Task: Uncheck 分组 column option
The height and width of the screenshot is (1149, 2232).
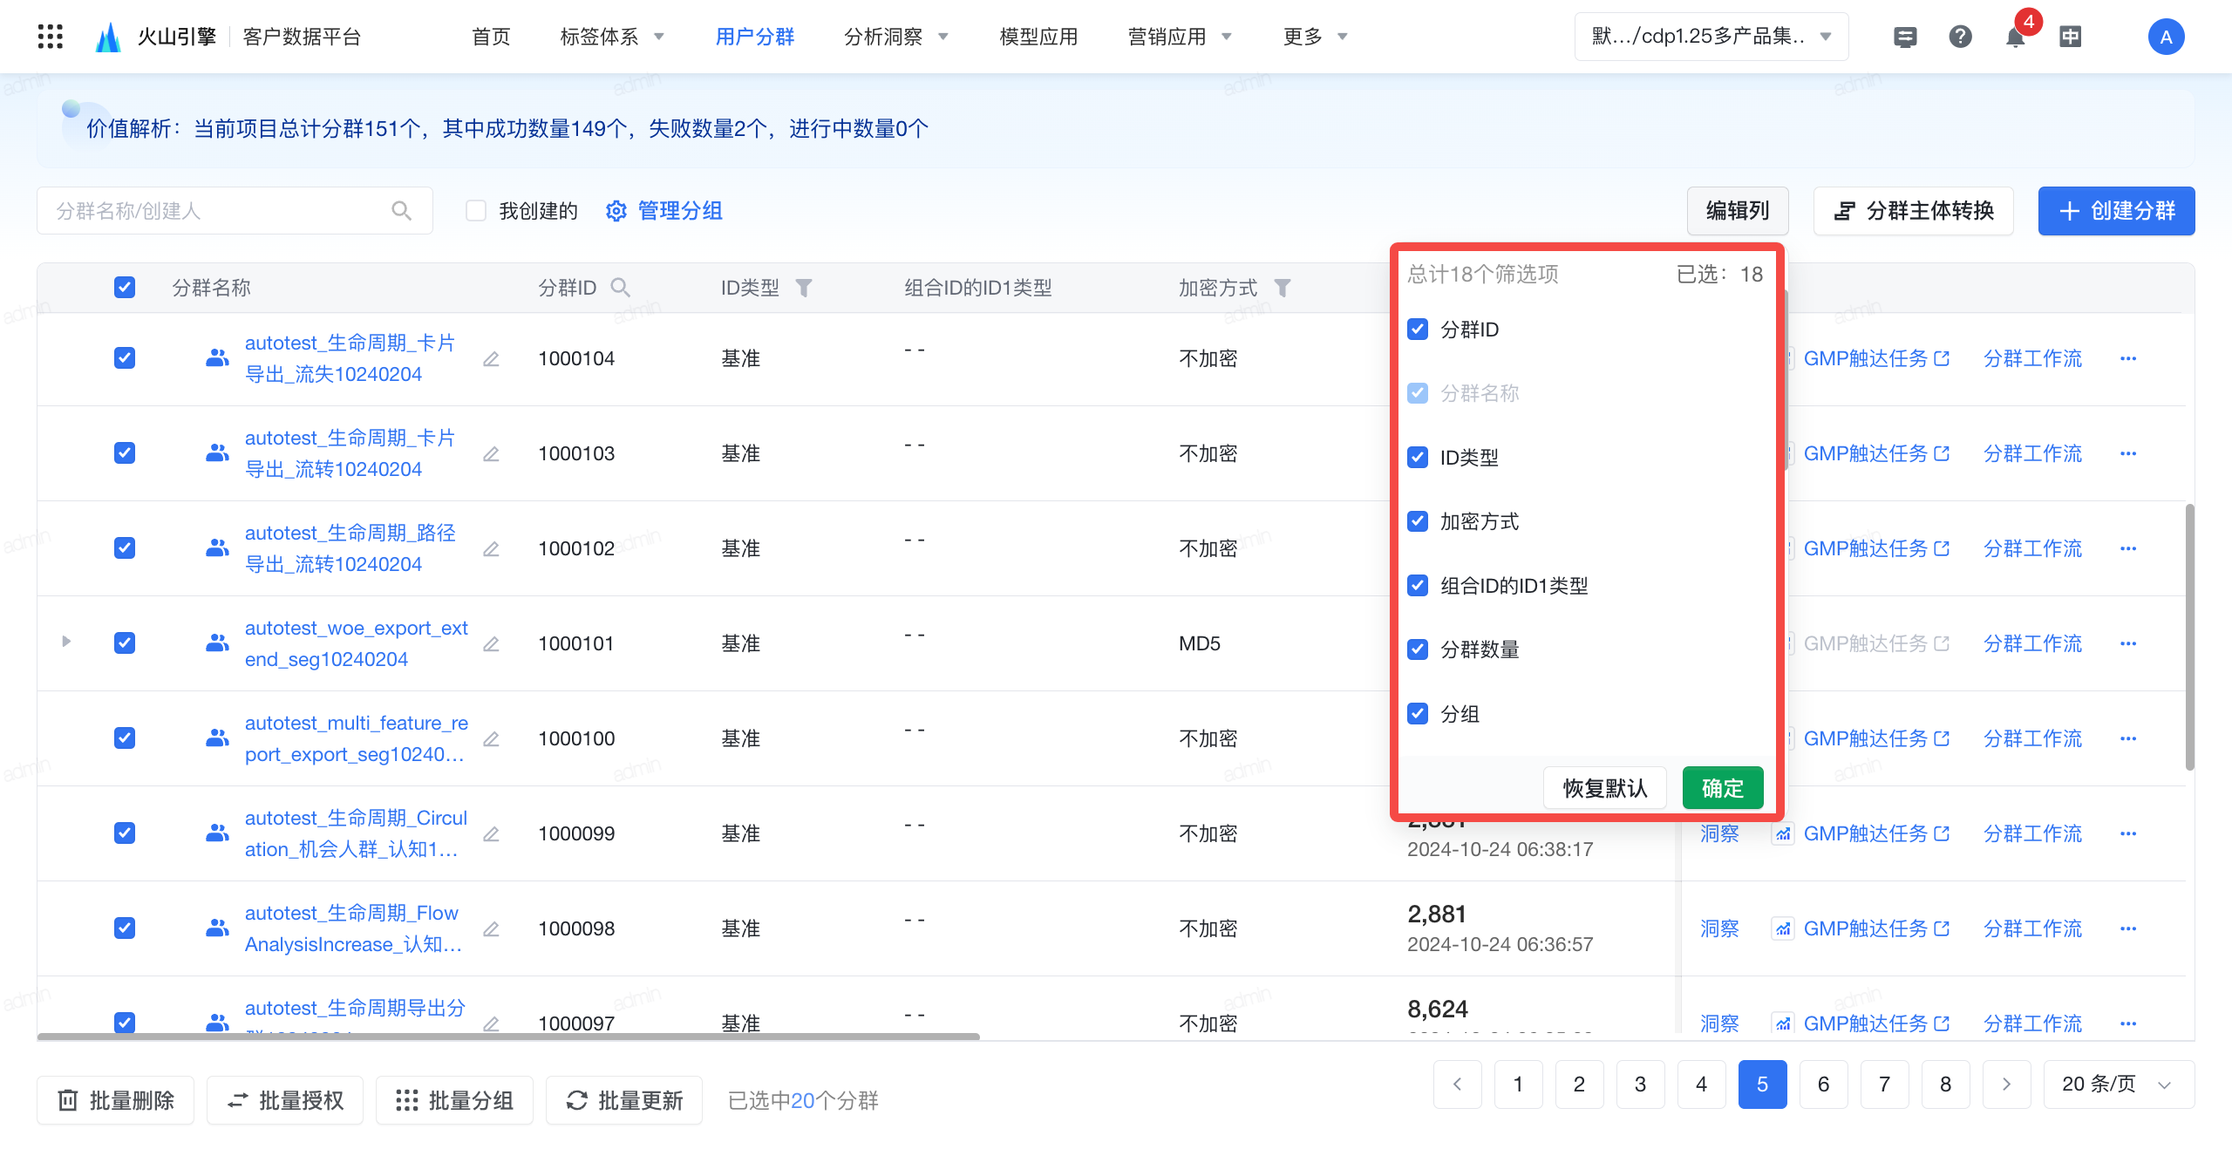Action: coord(1418,713)
